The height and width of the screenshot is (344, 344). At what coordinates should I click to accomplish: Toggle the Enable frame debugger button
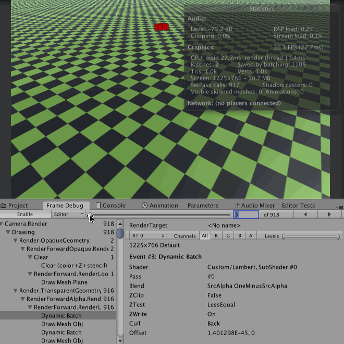[25, 214]
